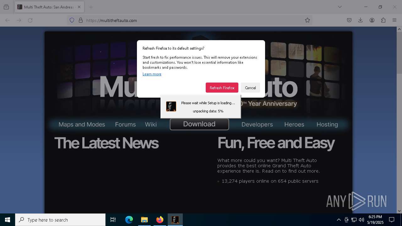
Task: Click the Download button
Action: coord(199,124)
